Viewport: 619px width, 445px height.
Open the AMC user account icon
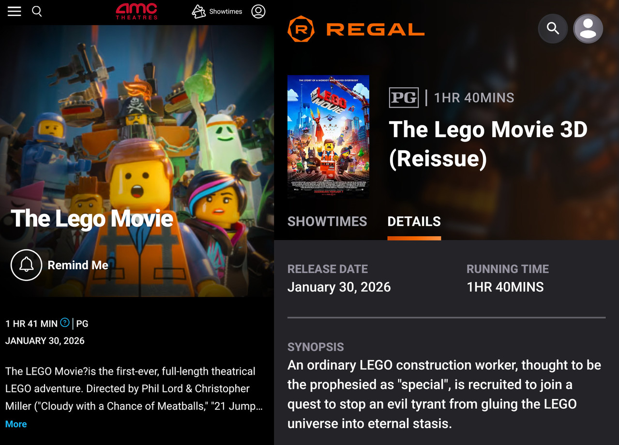[x=258, y=11]
